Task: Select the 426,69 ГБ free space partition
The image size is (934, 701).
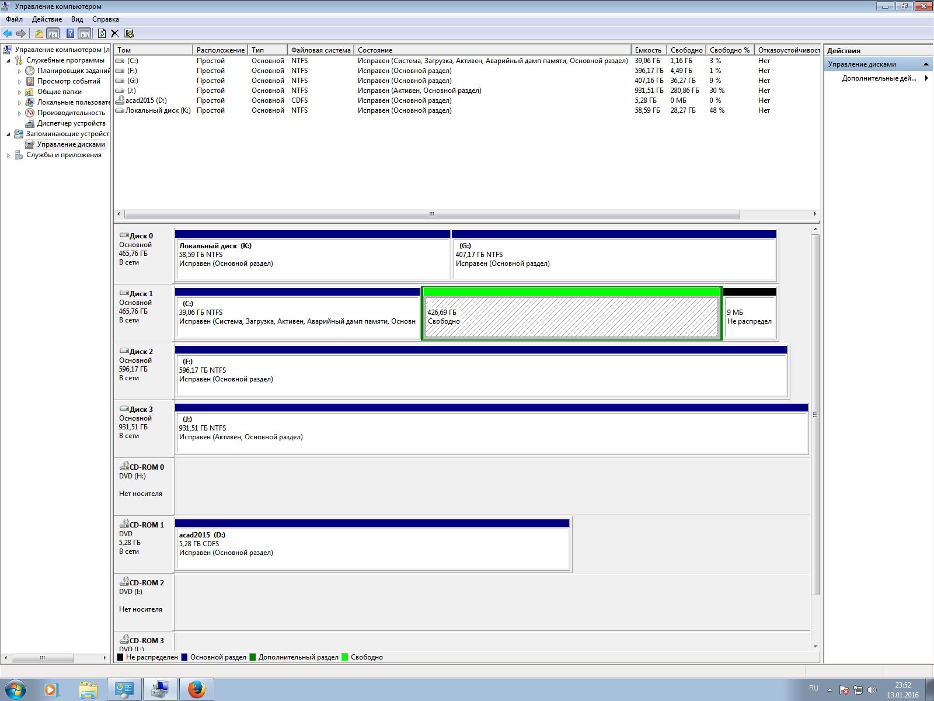Action: point(571,317)
